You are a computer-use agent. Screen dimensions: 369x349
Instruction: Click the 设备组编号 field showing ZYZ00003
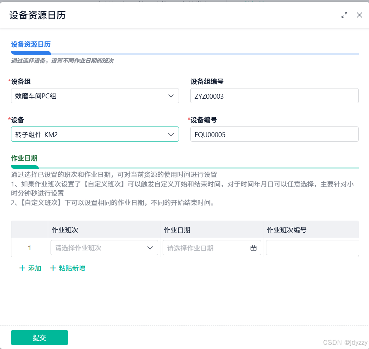(x=274, y=96)
